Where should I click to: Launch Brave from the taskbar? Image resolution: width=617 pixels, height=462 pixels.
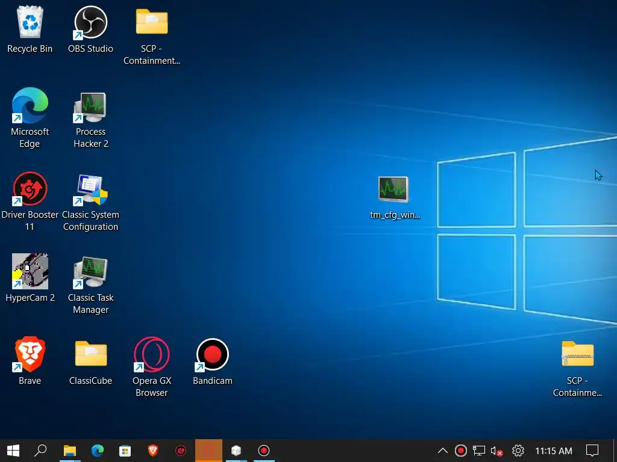tap(152, 451)
